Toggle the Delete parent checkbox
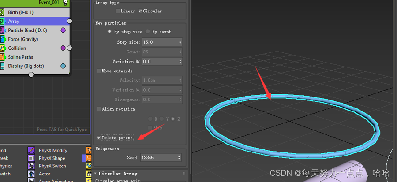The image size is (397, 182). 99,138
